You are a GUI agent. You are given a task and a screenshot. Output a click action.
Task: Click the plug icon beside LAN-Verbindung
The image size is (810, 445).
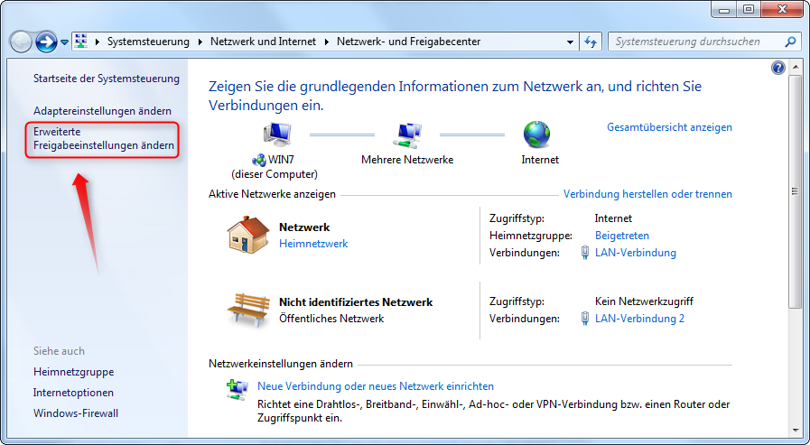point(585,253)
